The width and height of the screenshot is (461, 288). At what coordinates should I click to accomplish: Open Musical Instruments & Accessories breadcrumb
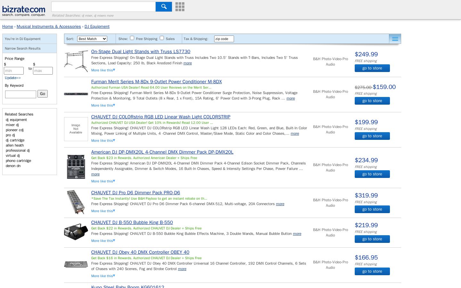[49, 27]
